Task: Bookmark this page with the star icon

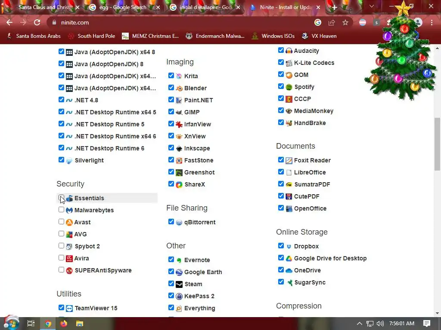Action: pos(345,22)
